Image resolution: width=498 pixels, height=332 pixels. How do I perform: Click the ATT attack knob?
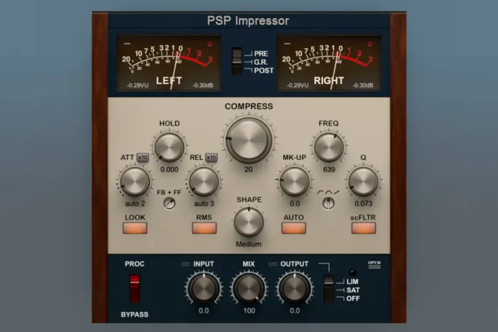pos(134,181)
